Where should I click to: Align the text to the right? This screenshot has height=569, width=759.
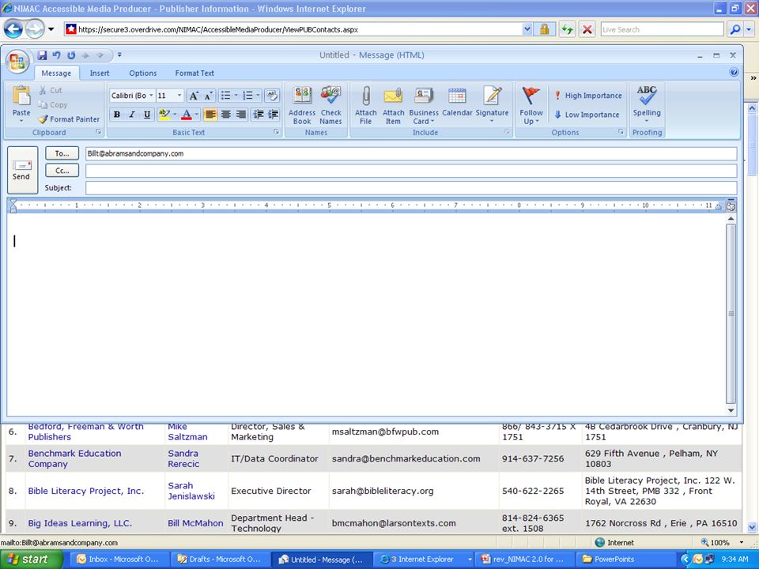click(x=240, y=114)
